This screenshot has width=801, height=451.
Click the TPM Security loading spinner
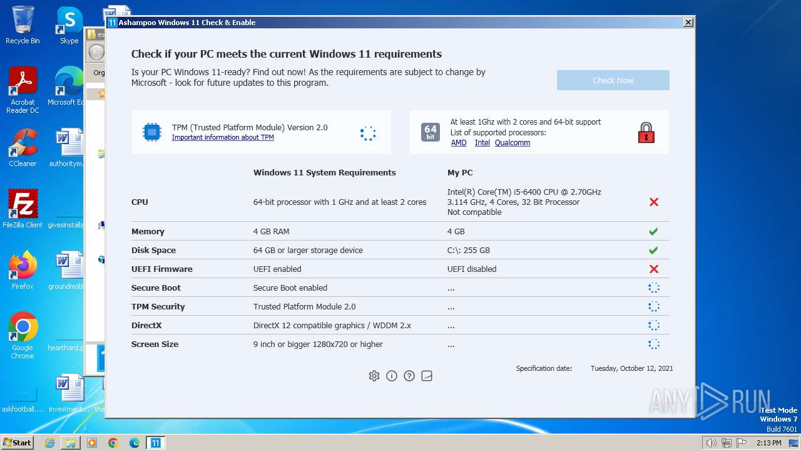[x=654, y=306]
